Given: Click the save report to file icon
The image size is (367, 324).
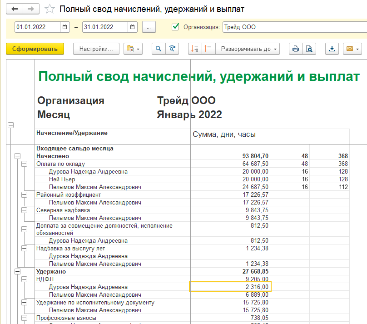Looking at the screenshot, I should click(332, 49).
